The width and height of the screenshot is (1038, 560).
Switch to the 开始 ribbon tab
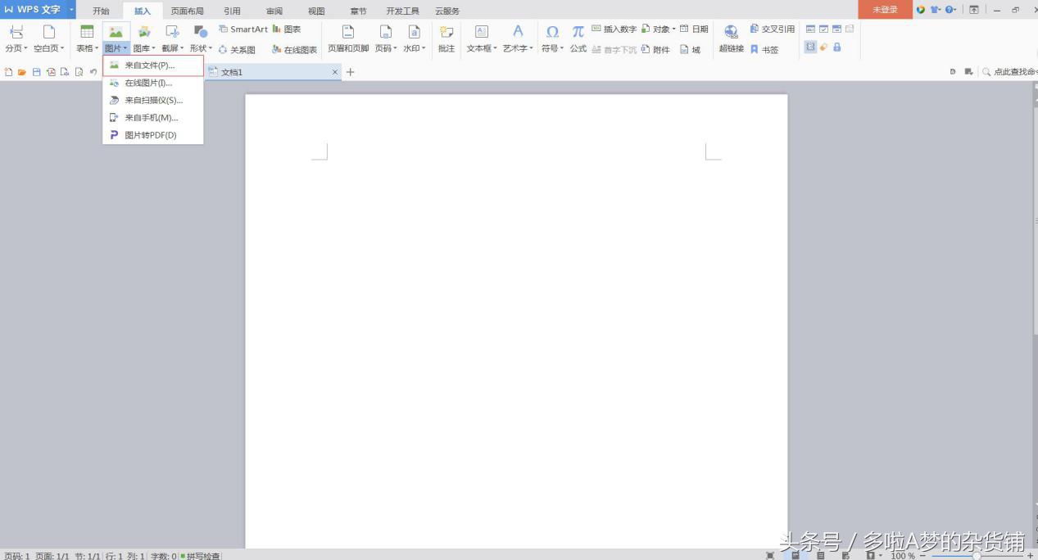[101, 11]
